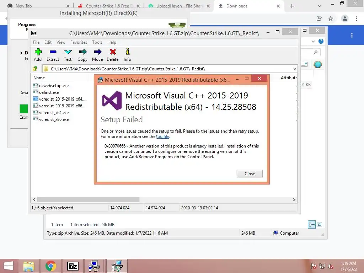
Task: Open Chrome tab search chevron
Action: point(320,6)
